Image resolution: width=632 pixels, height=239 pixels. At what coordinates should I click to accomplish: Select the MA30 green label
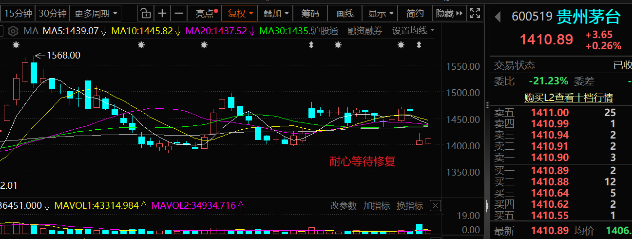coord(285,31)
